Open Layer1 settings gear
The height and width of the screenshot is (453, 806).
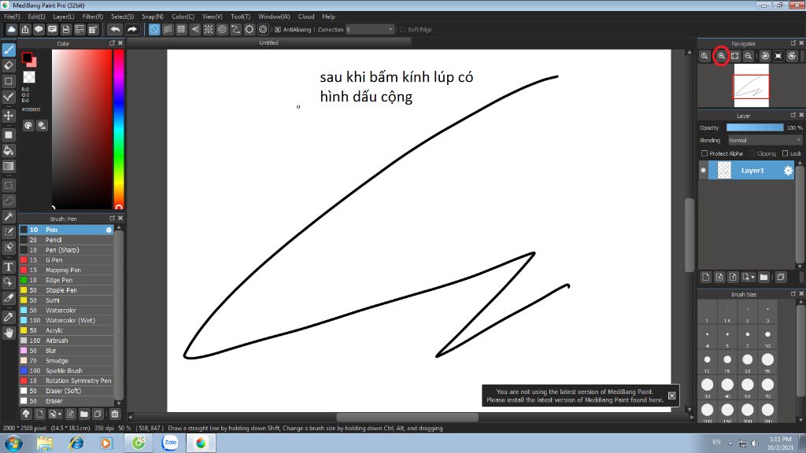coord(788,171)
